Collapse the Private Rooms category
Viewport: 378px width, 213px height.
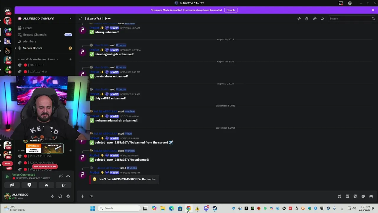38,59
